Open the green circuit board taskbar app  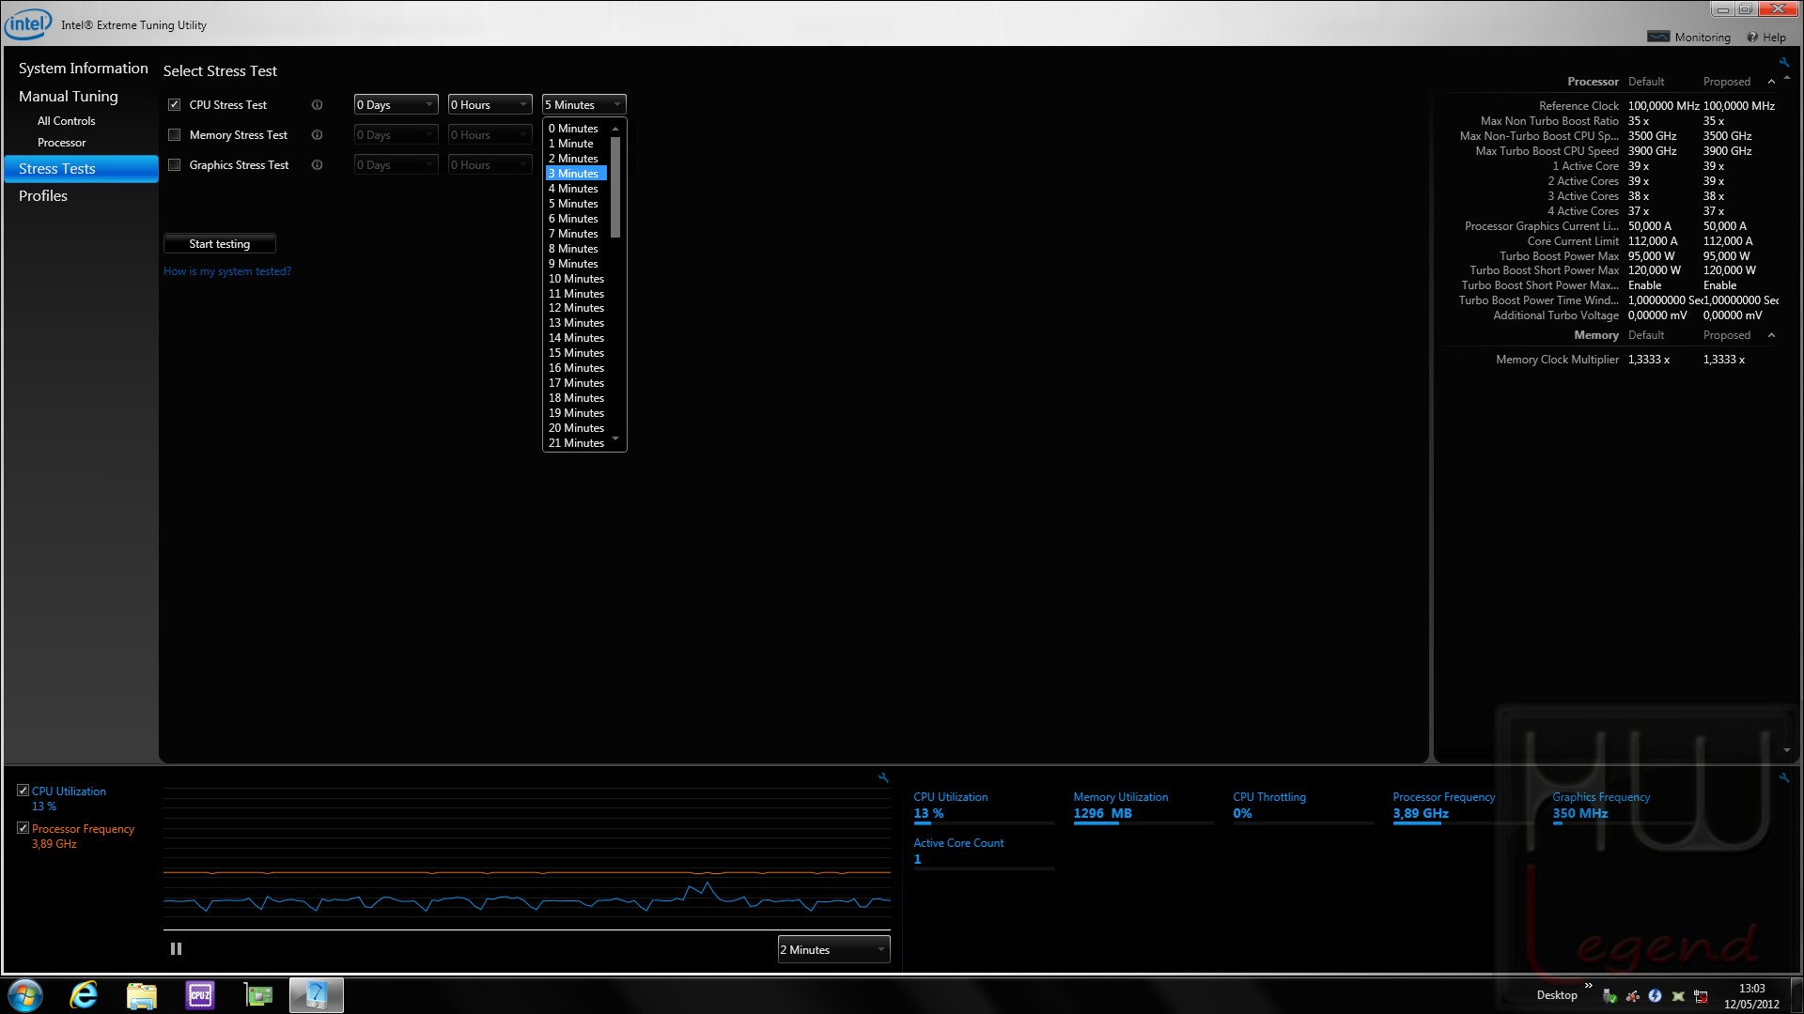click(257, 995)
